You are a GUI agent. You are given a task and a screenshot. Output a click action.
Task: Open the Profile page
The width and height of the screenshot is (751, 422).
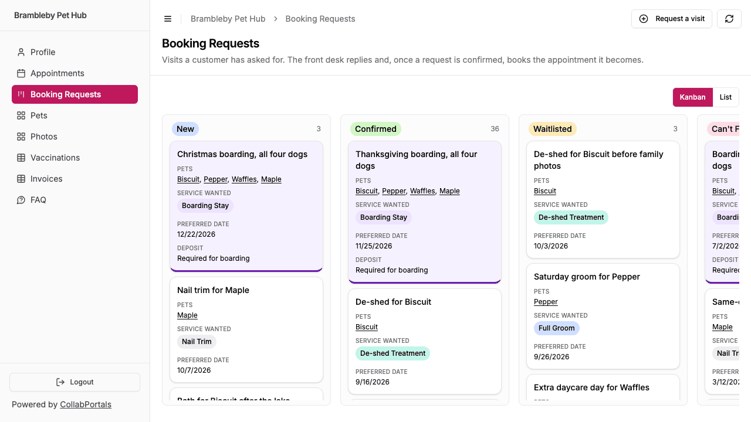click(75, 52)
